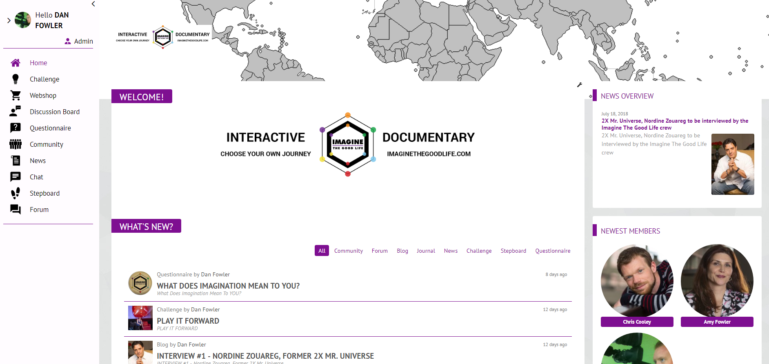Filter What's New by Community

pyautogui.click(x=348, y=251)
